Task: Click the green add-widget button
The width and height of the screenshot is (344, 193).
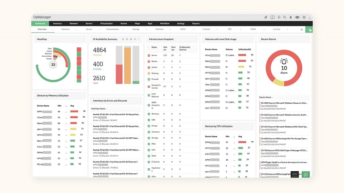Action: click(x=310, y=29)
